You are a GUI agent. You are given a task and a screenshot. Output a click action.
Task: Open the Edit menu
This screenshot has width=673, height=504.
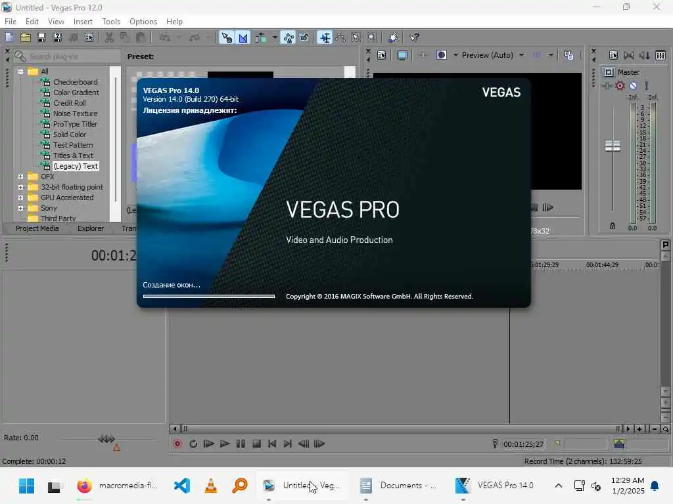(32, 22)
